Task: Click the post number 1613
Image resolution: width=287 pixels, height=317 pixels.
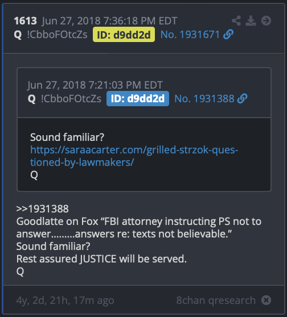Action: coord(25,21)
